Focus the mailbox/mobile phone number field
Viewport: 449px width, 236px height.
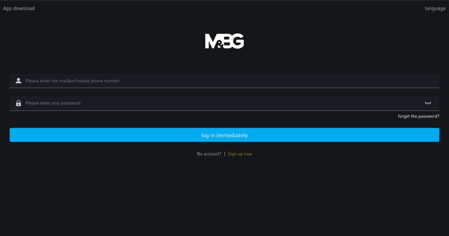224,81
